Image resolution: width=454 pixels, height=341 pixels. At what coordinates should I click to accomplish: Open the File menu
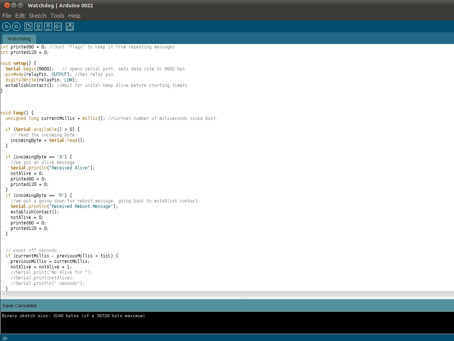click(7, 16)
